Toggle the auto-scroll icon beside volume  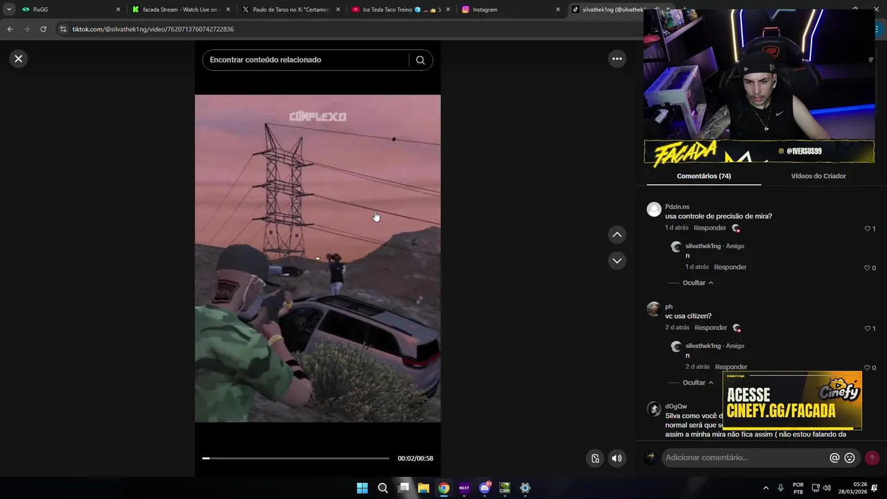coord(595,458)
